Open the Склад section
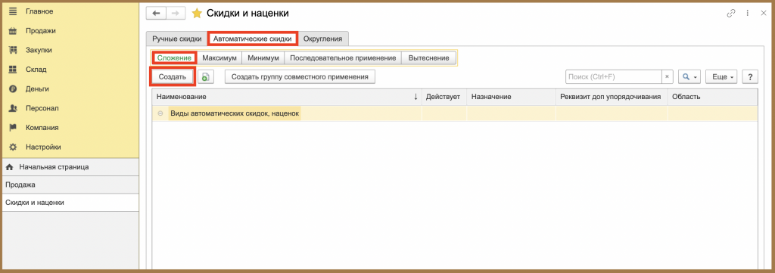This screenshot has width=775, height=273. (x=36, y=70)
